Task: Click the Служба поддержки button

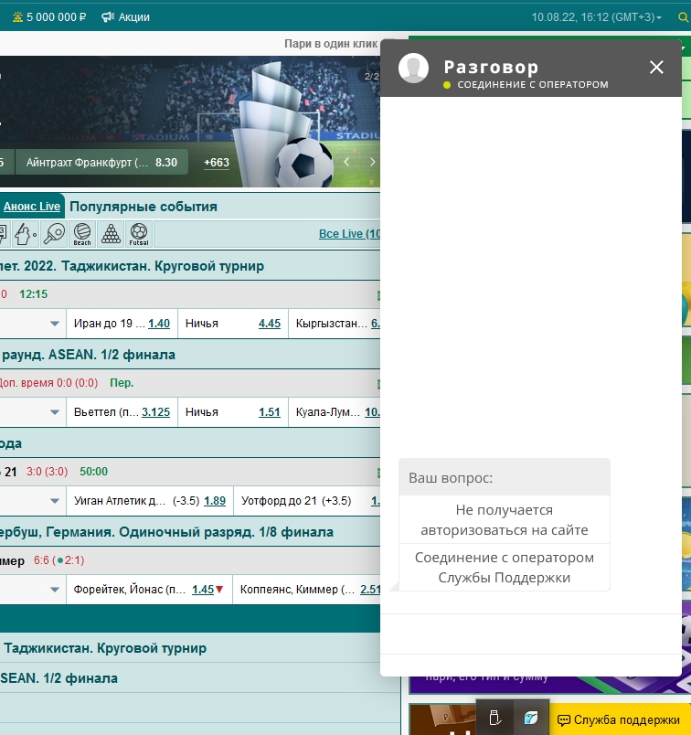Action: 619,720
